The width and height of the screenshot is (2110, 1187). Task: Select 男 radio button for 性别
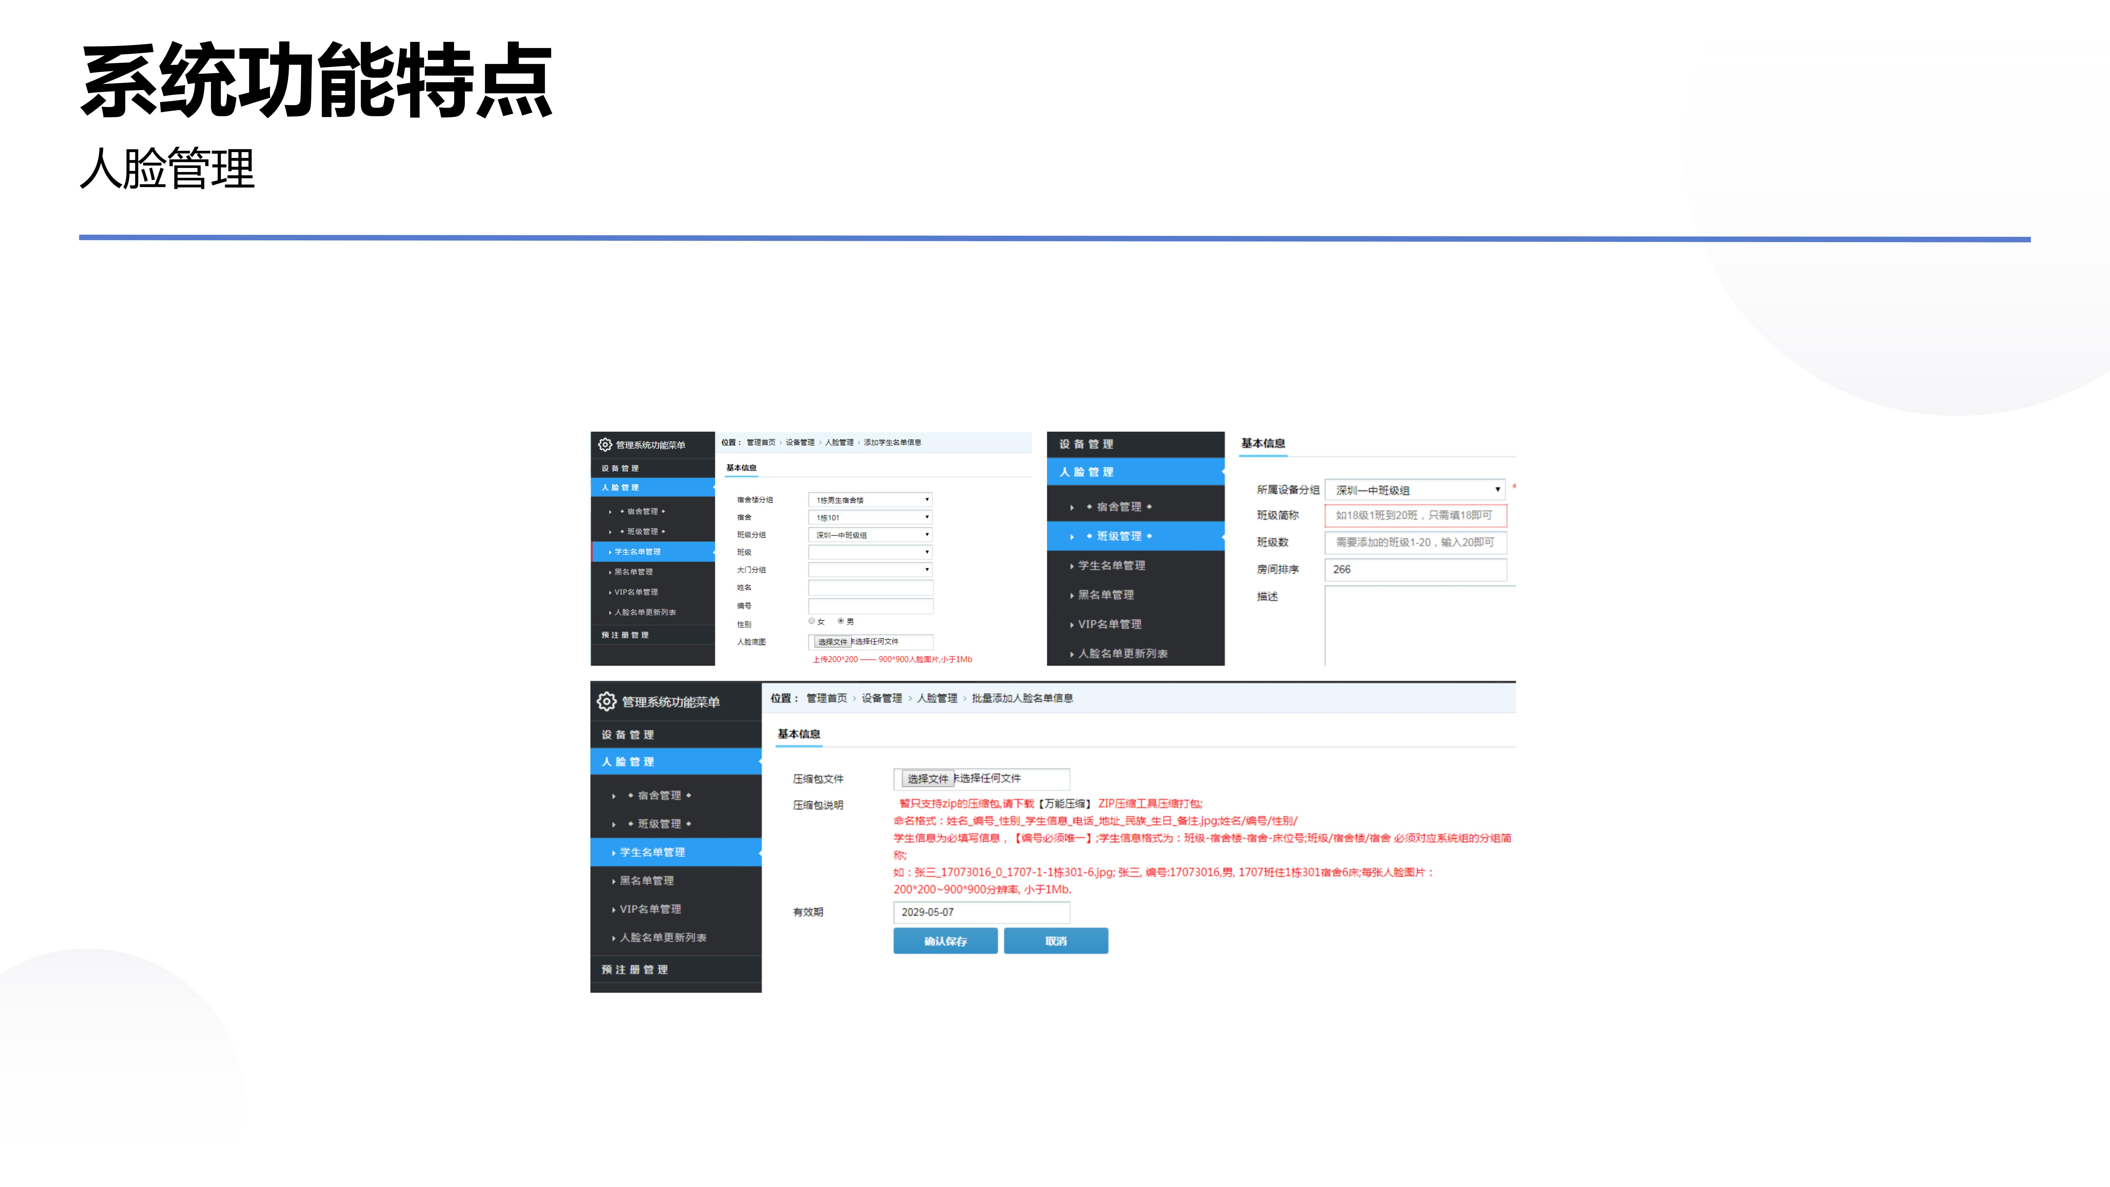pyautogui.click(x=840, y=621)
